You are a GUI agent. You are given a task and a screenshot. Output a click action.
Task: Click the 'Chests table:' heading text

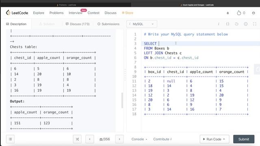tap(24, 47)
